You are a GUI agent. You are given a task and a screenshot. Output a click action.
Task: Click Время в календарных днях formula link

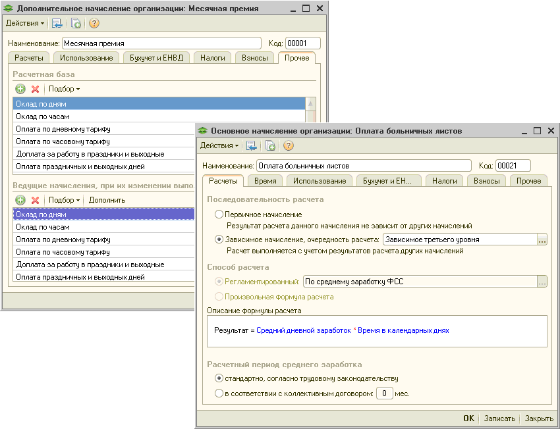403,330
